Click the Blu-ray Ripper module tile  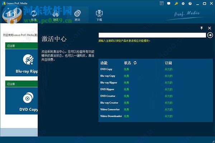(x=21, y=63)
